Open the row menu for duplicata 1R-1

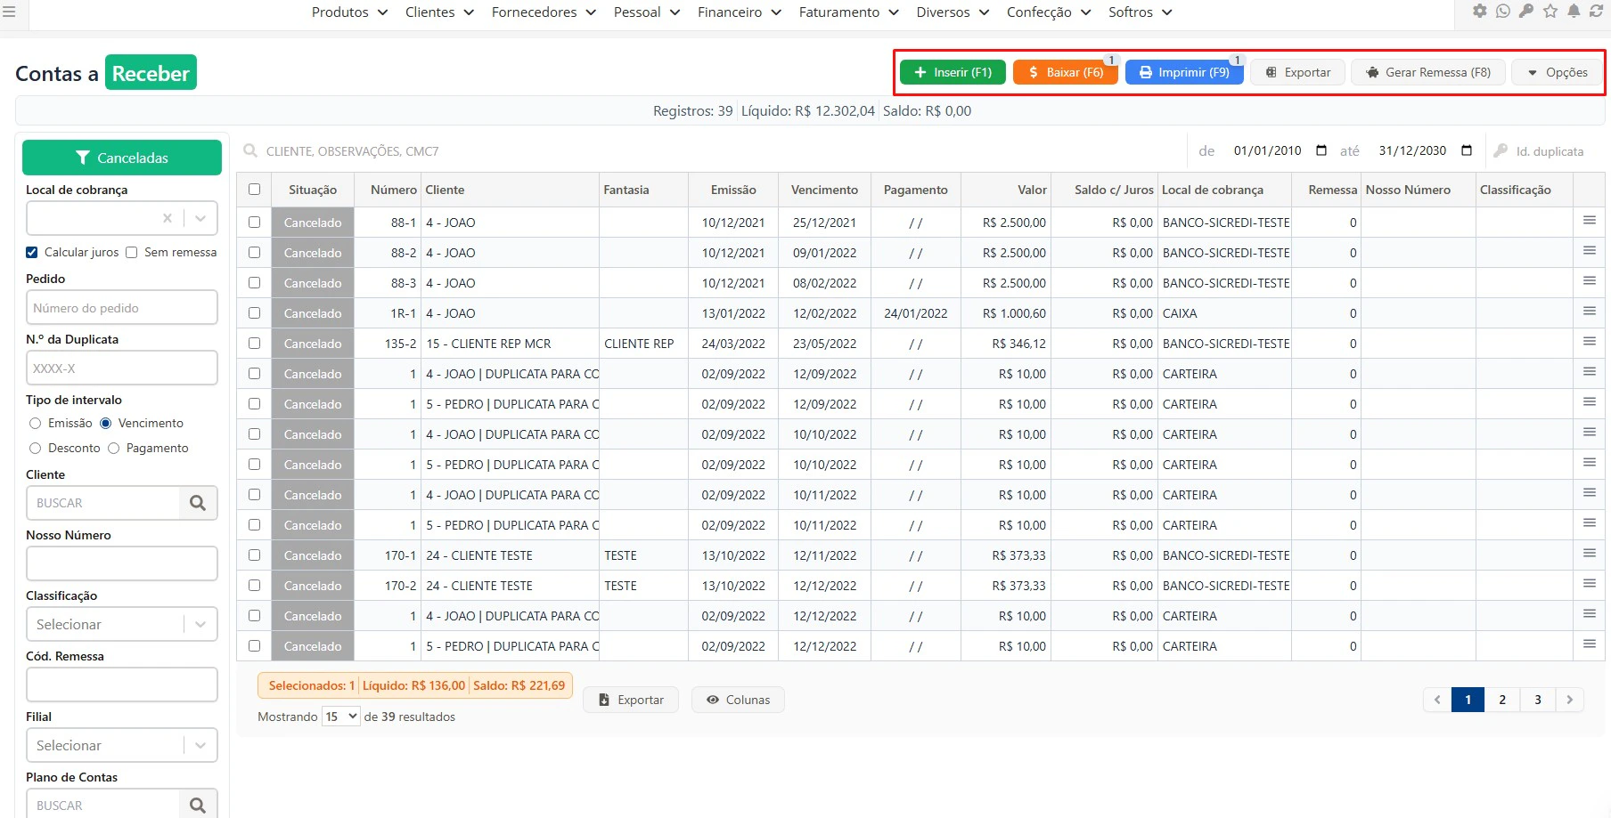1590,312
